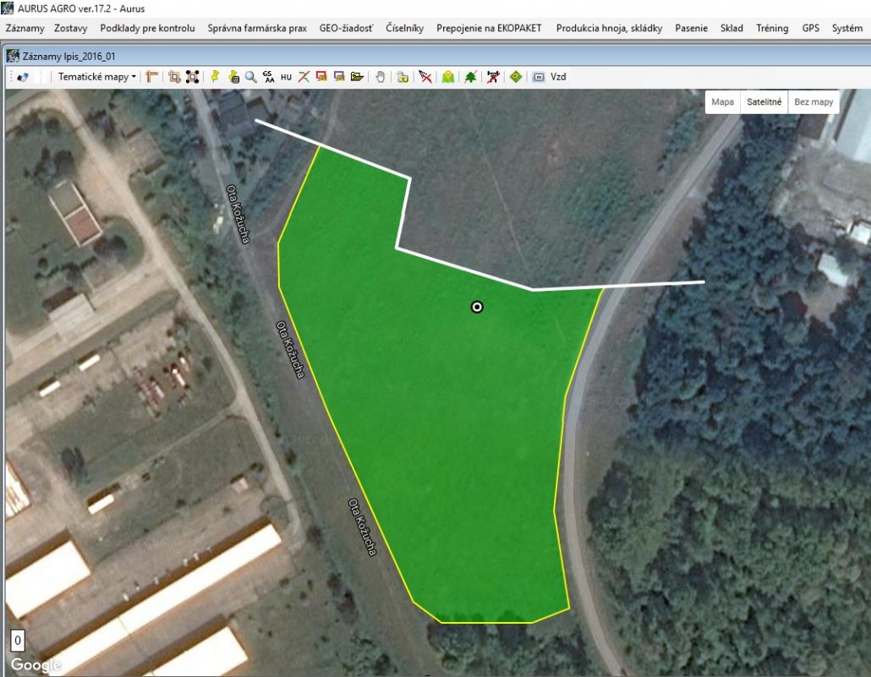Select the hand pan tool
The height and width of the screenshot is (677, 871).
[381, 77]
